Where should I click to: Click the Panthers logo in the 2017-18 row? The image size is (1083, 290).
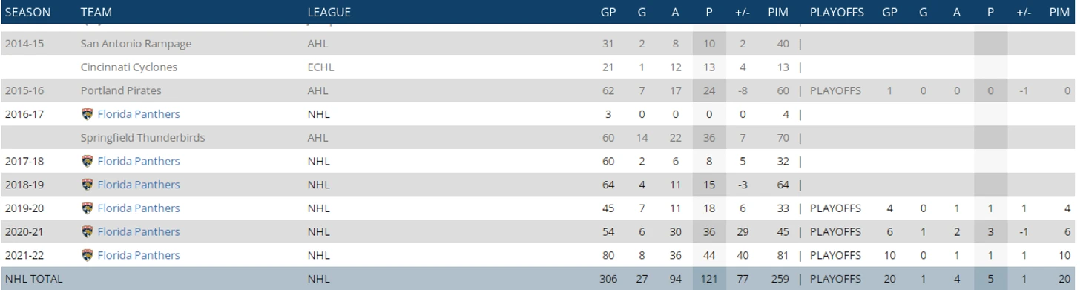pos(87,161)
